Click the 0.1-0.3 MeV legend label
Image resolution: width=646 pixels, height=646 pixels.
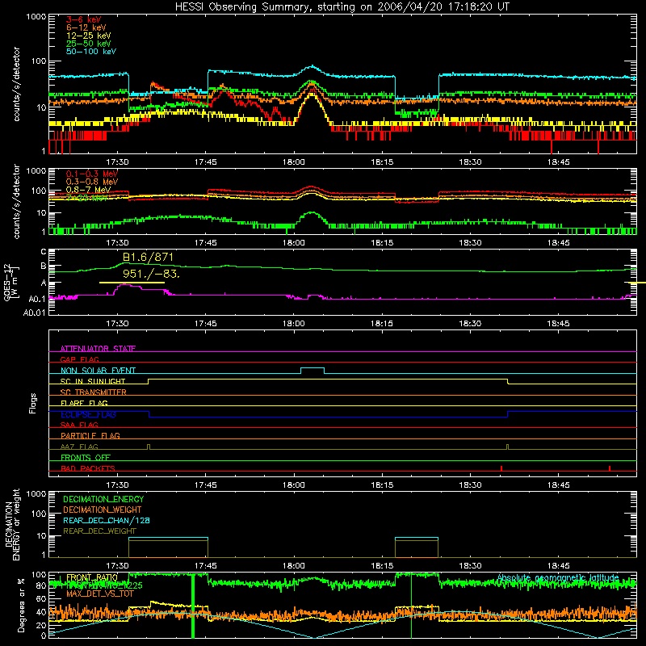(92, 174)
